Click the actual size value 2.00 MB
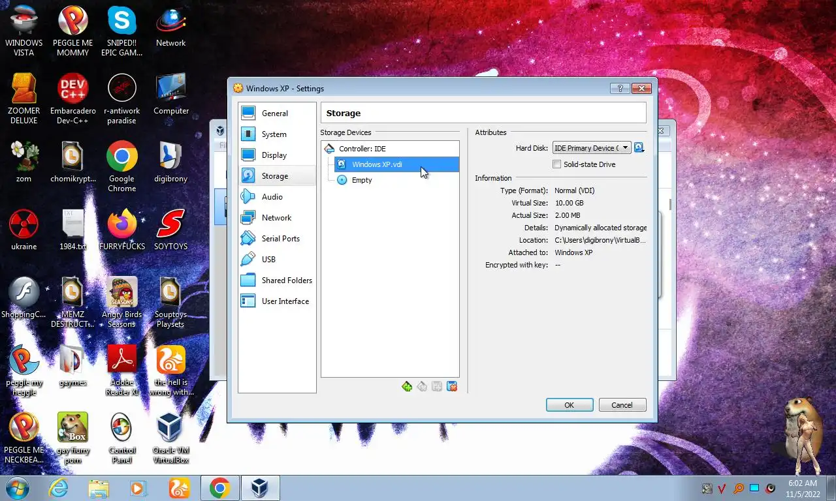This screenshot has width=836, height=501. click(568, 215)
